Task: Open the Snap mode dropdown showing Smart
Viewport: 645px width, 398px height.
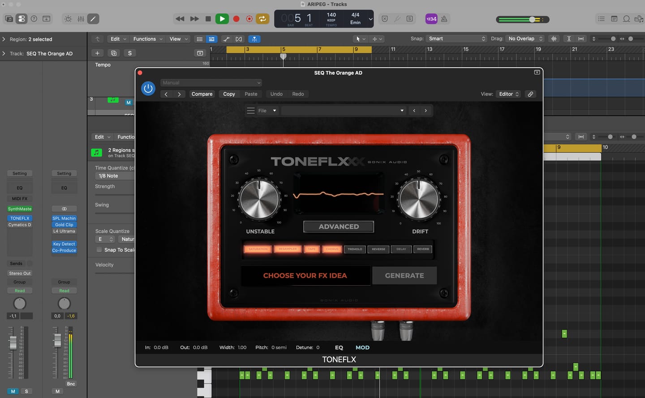Action: 456,39
